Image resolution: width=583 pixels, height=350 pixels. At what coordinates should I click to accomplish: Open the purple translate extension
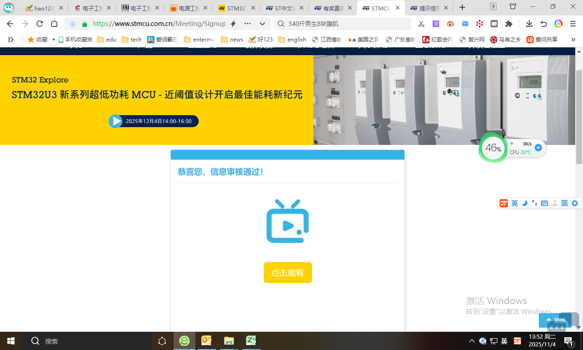(x=436, y=24)
